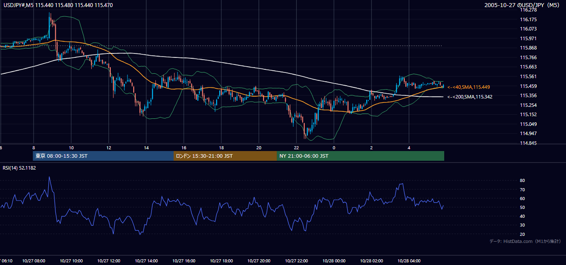Click the 10/27 14:00 time label

(x=146, y=261)
